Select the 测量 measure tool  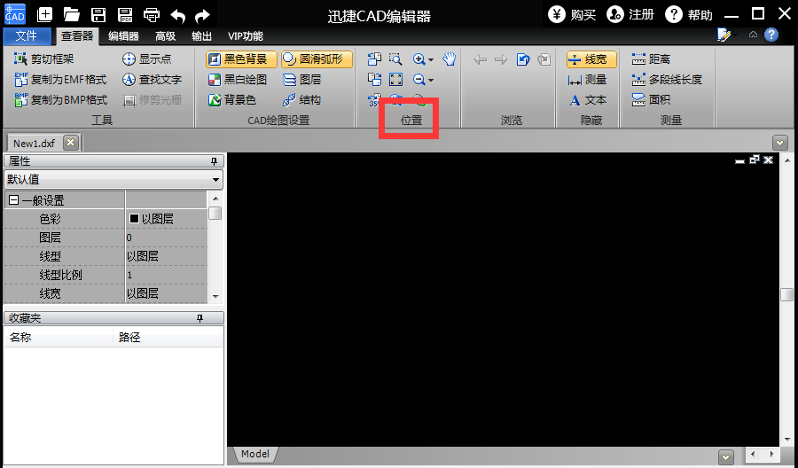[587, 80]
